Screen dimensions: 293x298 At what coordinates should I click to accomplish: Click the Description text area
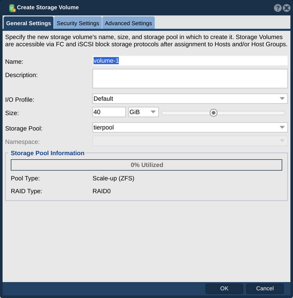190,79
